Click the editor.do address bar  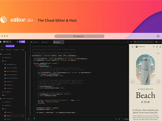(79, 36)
